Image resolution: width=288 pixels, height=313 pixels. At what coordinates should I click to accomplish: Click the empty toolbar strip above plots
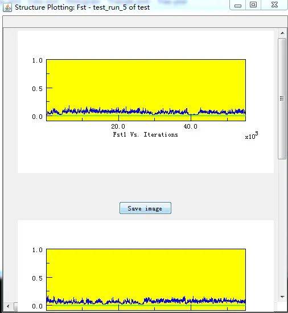click(x=145, y=22)
